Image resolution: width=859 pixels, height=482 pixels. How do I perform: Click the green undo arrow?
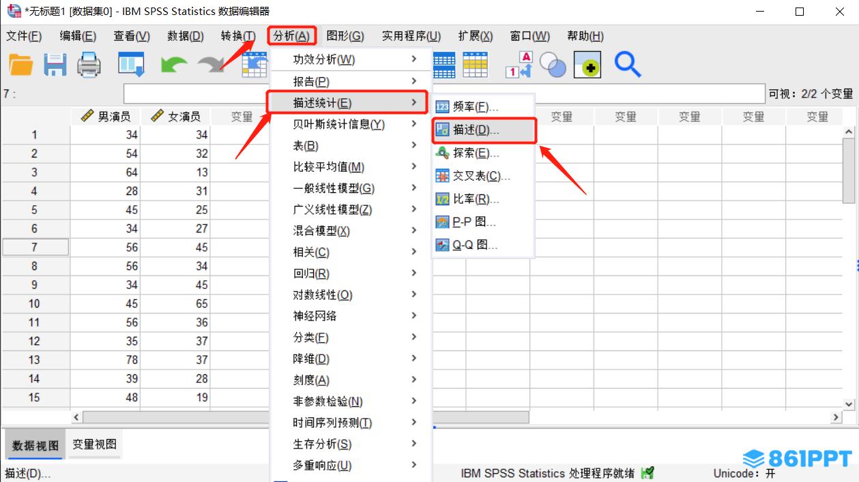pyautogui.click(x=174, y=65)
